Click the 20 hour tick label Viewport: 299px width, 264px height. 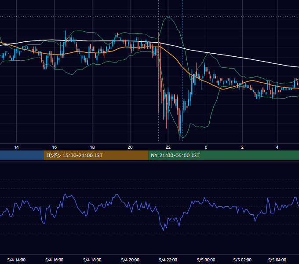[x=130, y=147]
